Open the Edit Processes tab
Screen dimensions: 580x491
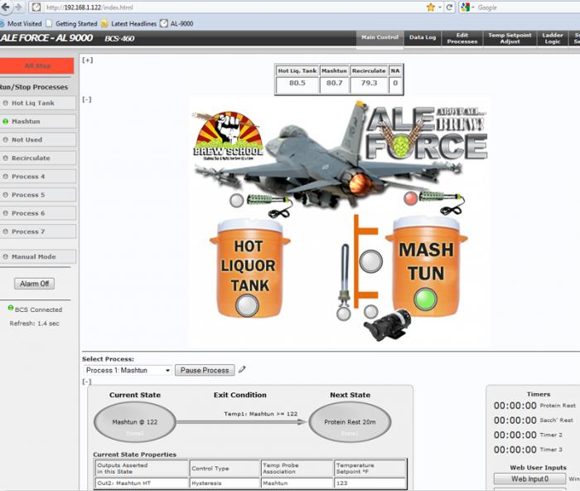click(x=462, y=38)
